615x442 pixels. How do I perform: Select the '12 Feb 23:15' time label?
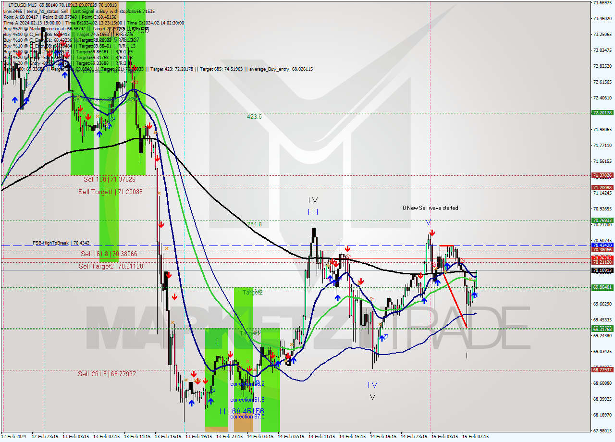(45, 437)
